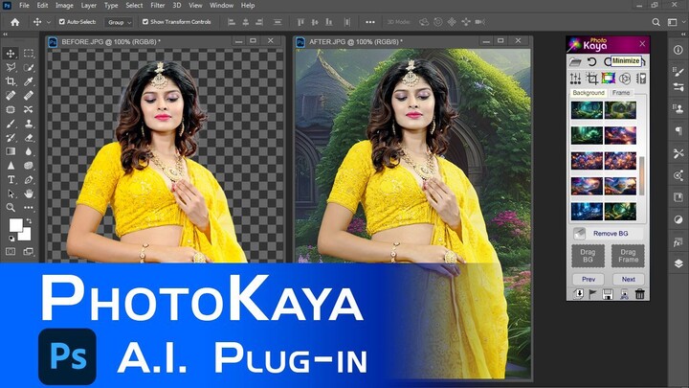Screen dimensions: 689x388
Task: Select the Blur droplet tool
Action: (x=29, y=151)
